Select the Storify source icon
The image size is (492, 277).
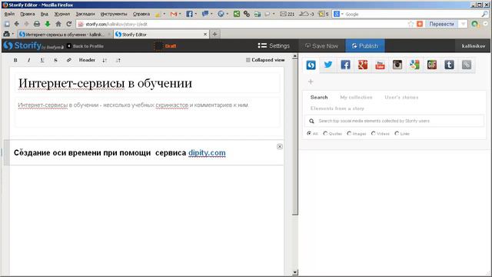[x=311, y=65]
